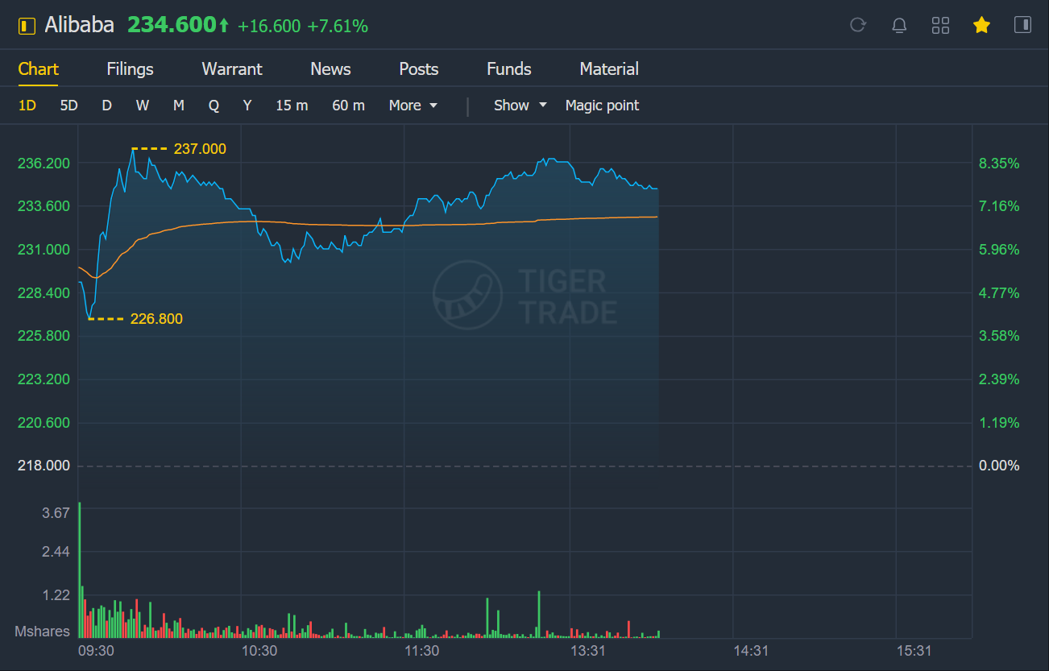Select the D daily timeframe
The height and width of the screenshot is (671, 1049).
pyautogui.click(x=106, y=106)
